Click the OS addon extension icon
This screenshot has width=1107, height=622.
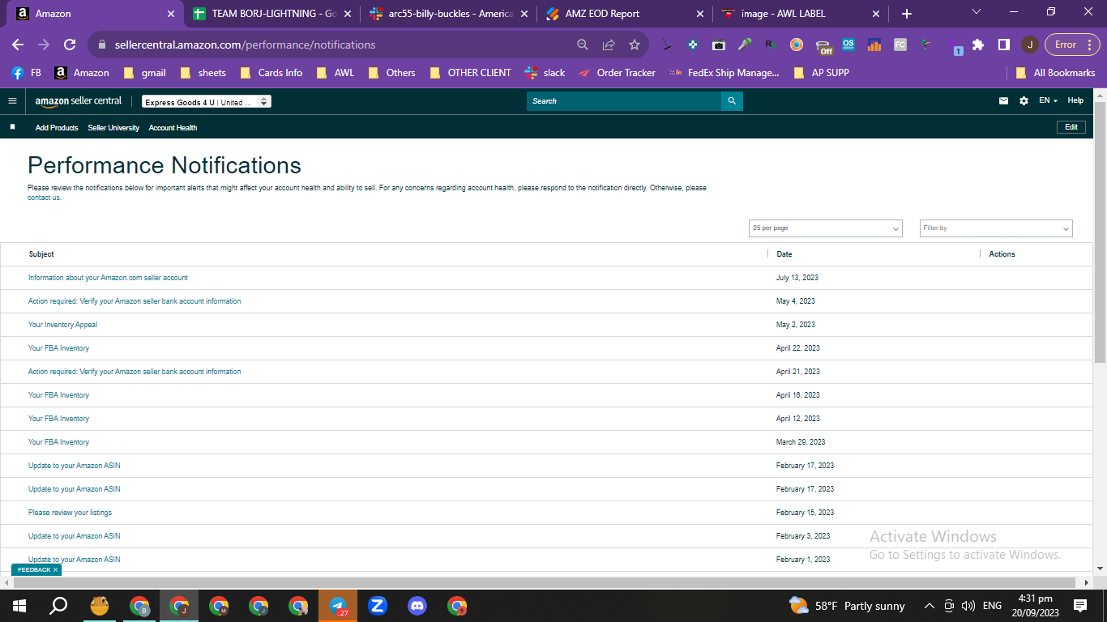848,45
